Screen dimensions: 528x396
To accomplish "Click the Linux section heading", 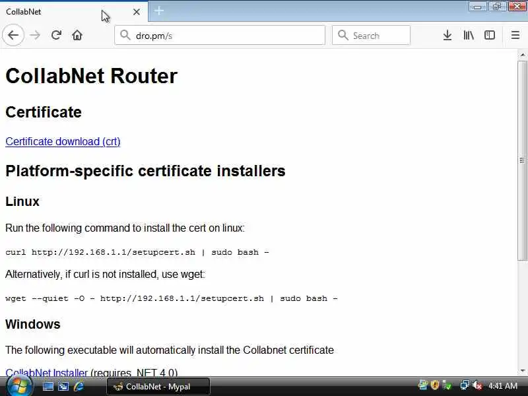I will [x=22, y=201].
